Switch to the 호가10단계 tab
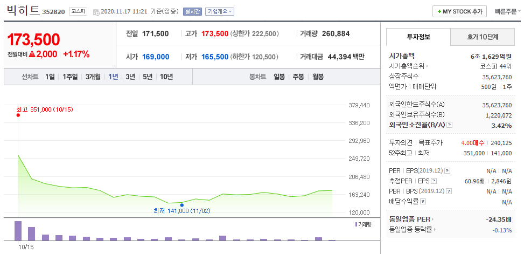This screenshot has width=524, height=254. (483, 37)
